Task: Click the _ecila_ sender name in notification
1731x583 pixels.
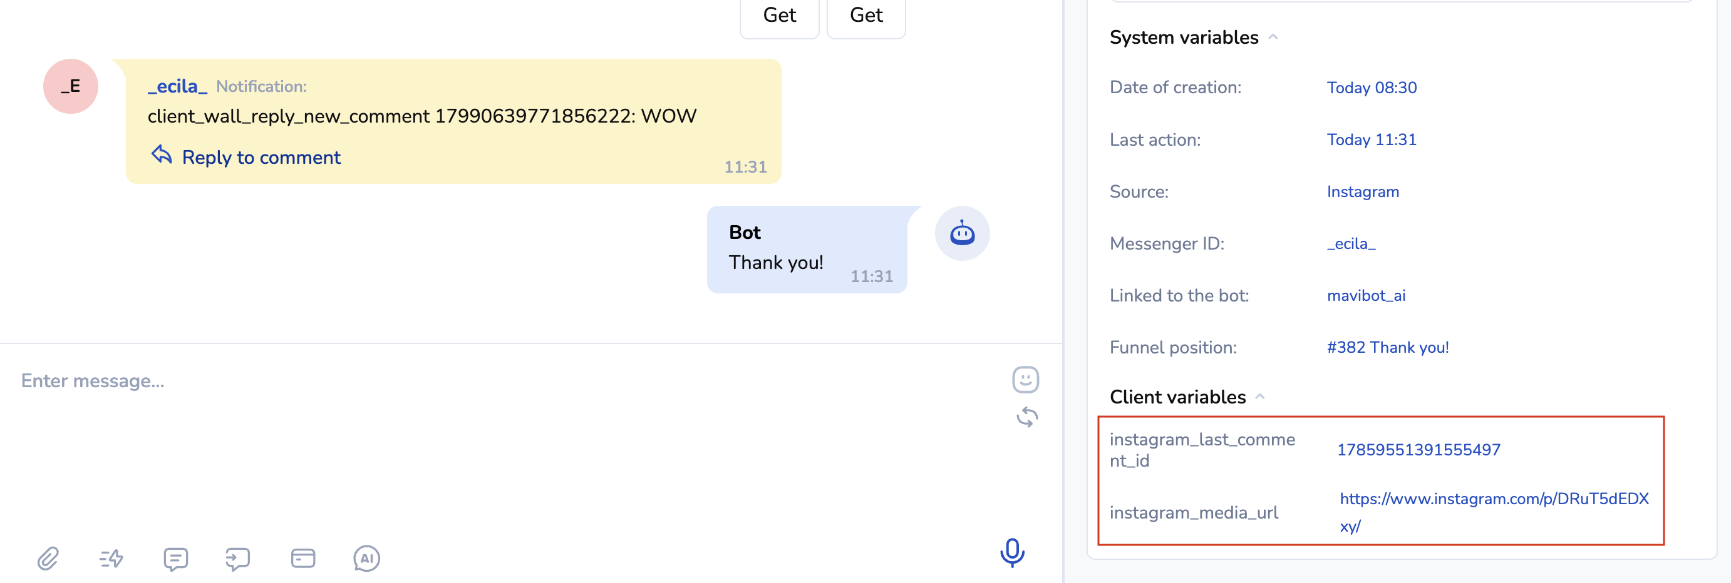Action: coord(177,86)
